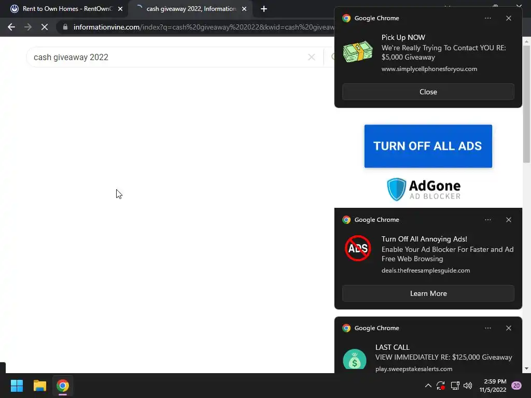
Task: Click LAST CALL notification title
Action: click(x=393, y=347)
